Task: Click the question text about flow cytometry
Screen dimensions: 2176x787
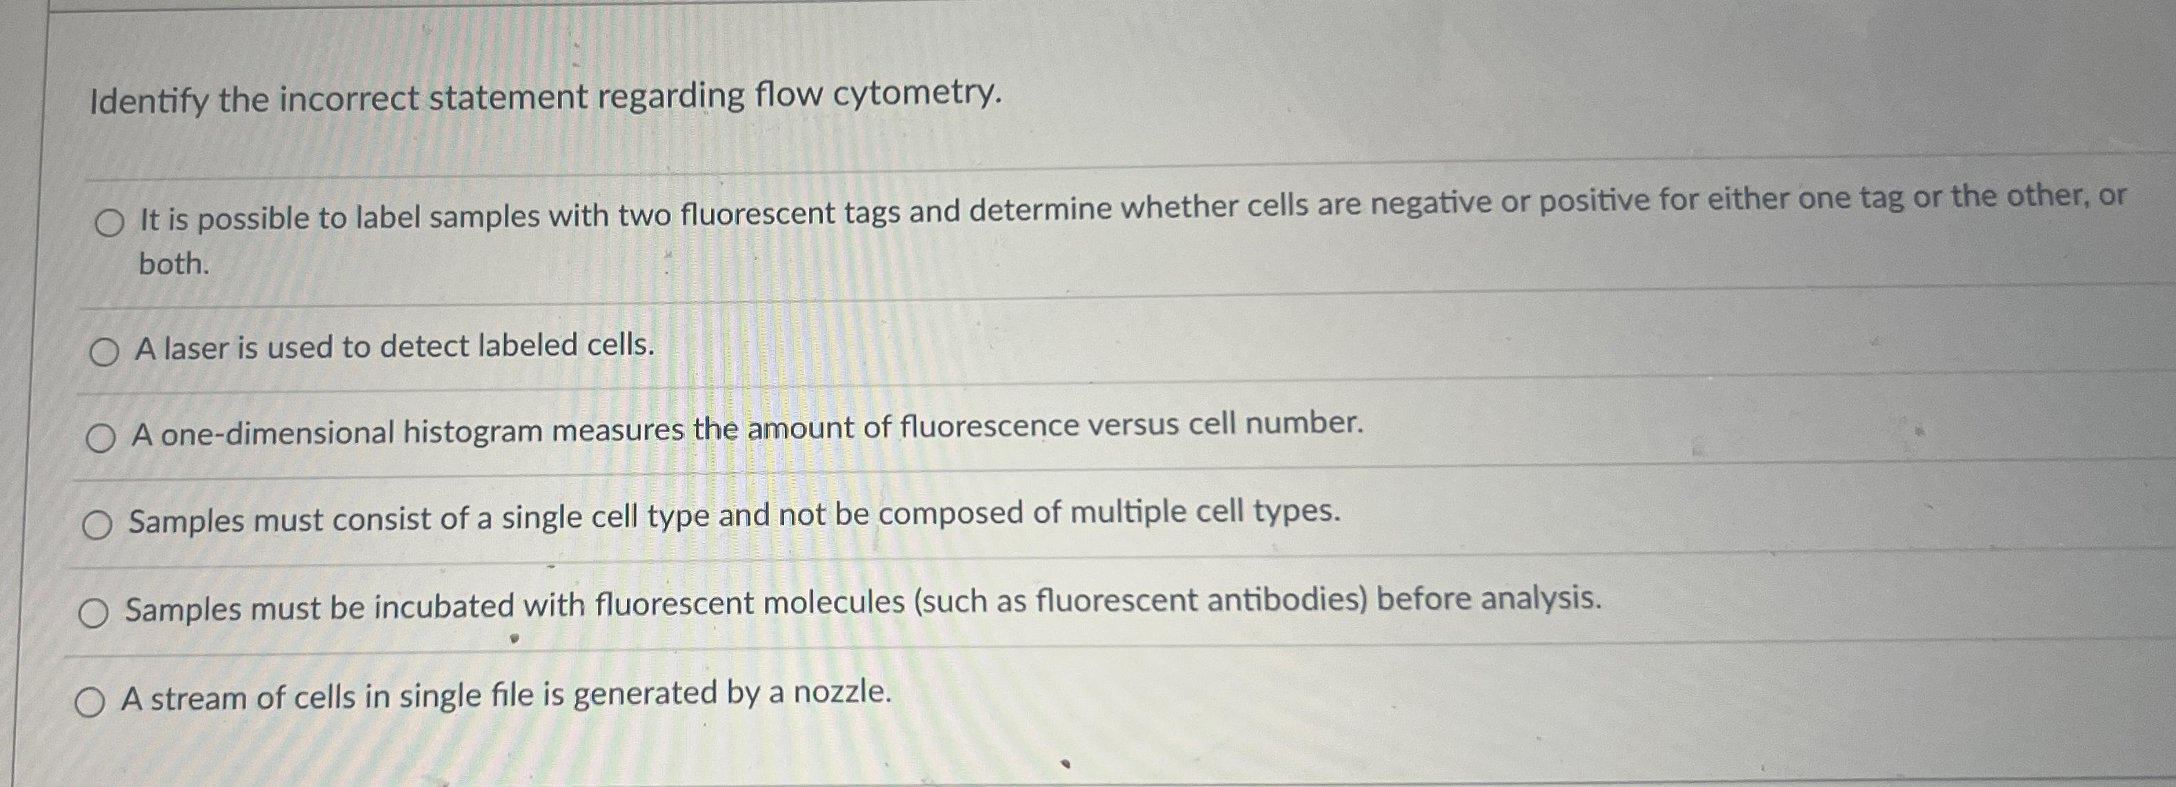Action: 545,98
